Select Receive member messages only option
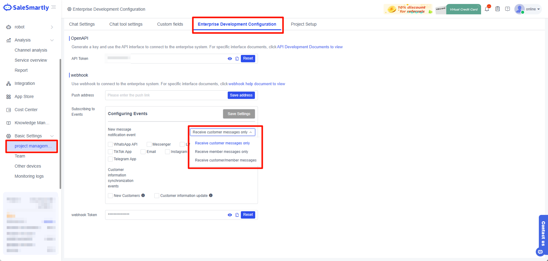Viewport: 548px width, 261px height. click(222, 152)
